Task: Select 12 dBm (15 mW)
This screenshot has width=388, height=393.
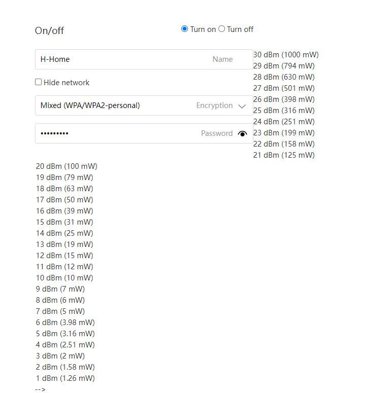Action: 64,256
